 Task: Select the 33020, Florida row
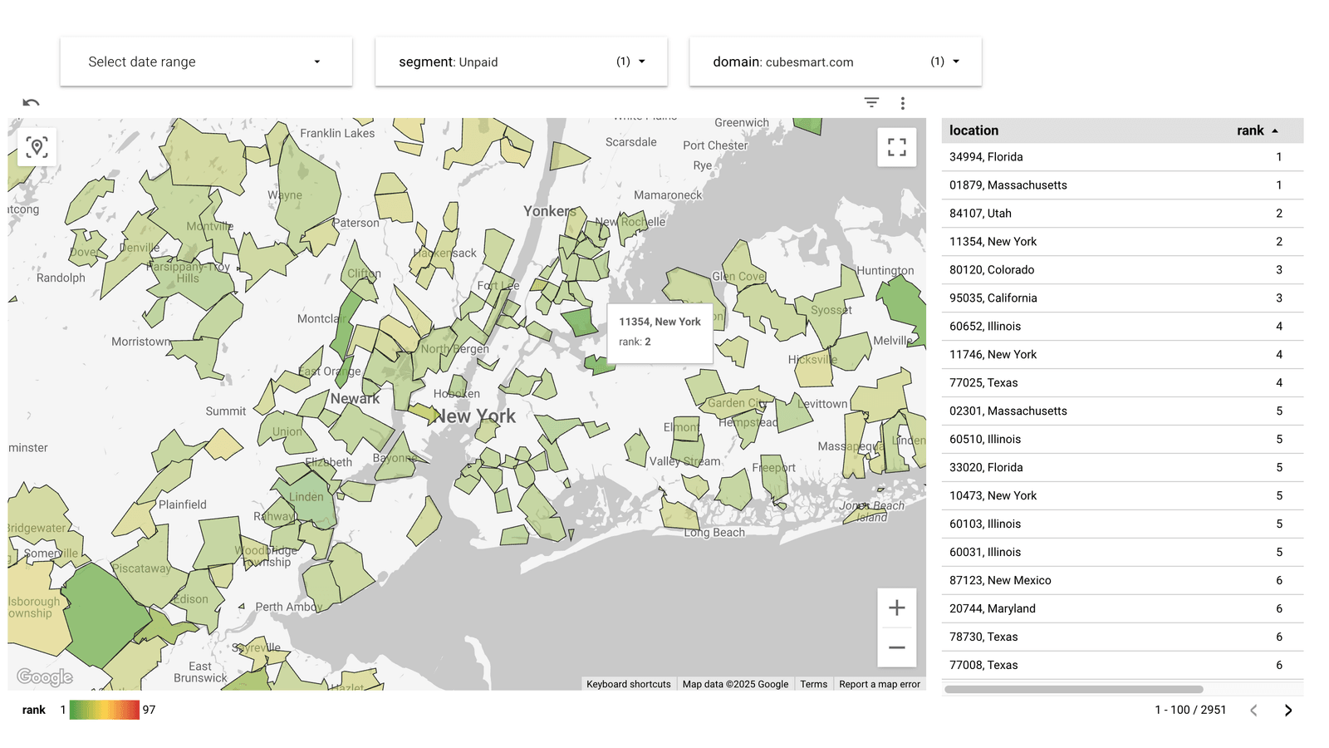point(1122,468)
